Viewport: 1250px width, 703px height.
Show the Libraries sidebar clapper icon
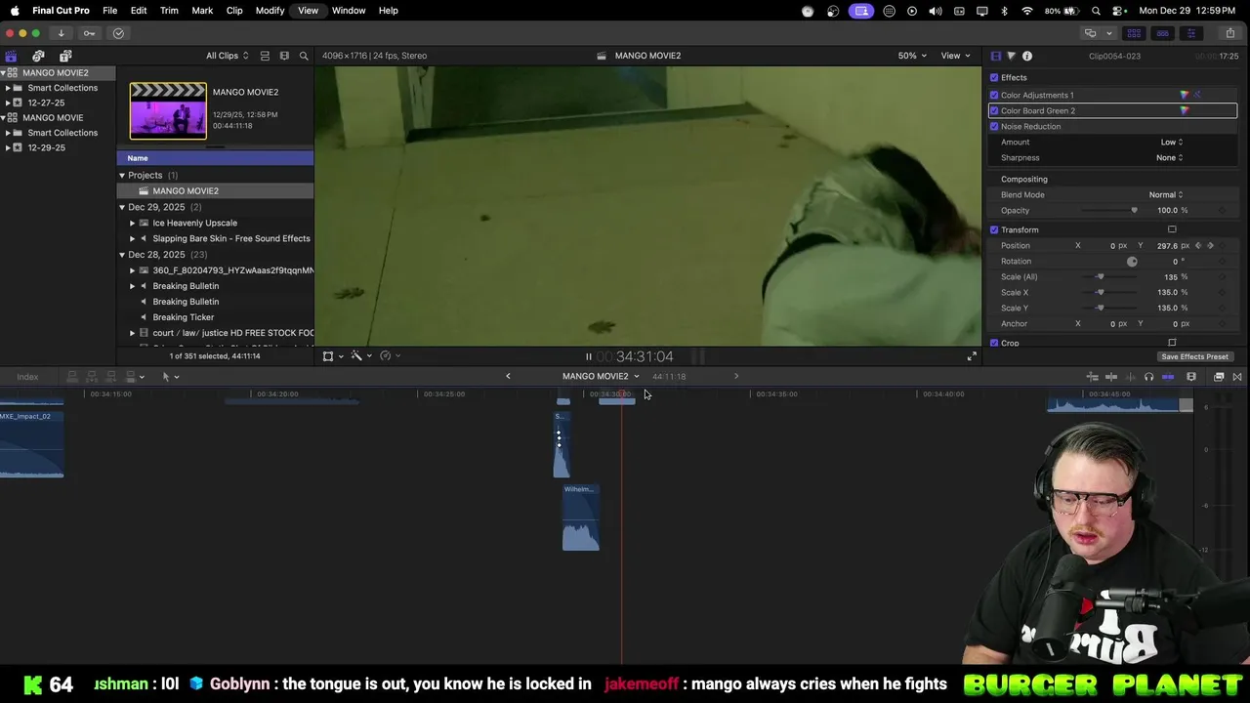click(11, 56)
